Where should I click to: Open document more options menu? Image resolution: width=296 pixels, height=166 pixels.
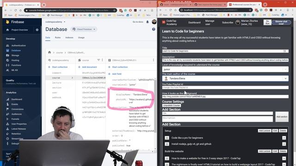click(x=153, y=60)
